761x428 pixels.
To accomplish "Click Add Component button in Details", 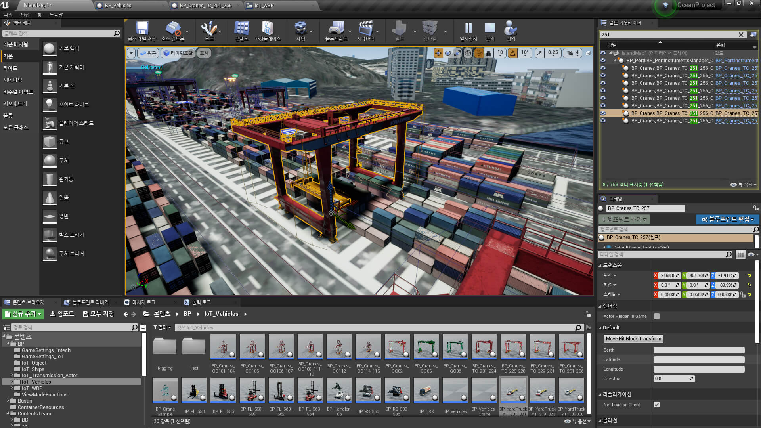I will [624, 219].
